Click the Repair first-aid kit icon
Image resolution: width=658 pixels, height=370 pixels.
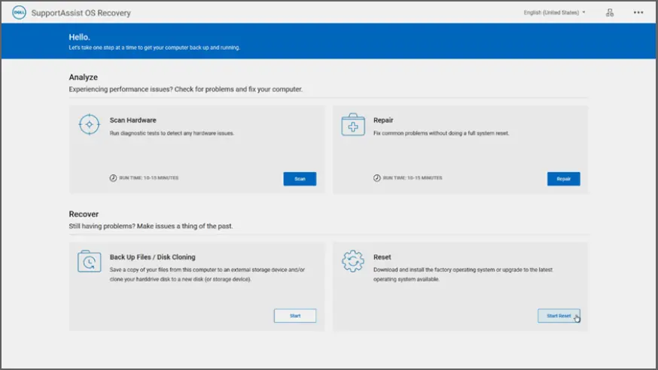point(352,125)
